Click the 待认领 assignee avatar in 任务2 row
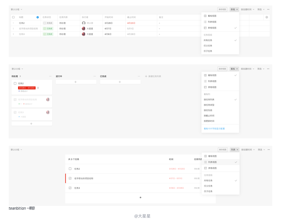 [x=84, y=23]
